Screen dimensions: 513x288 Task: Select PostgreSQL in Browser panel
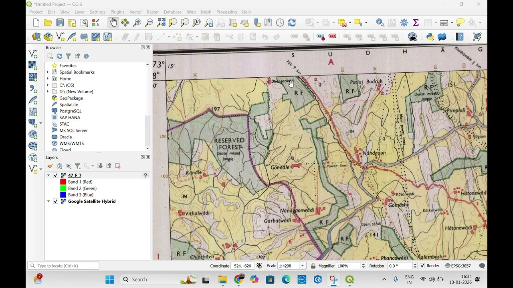pos(70,111)
